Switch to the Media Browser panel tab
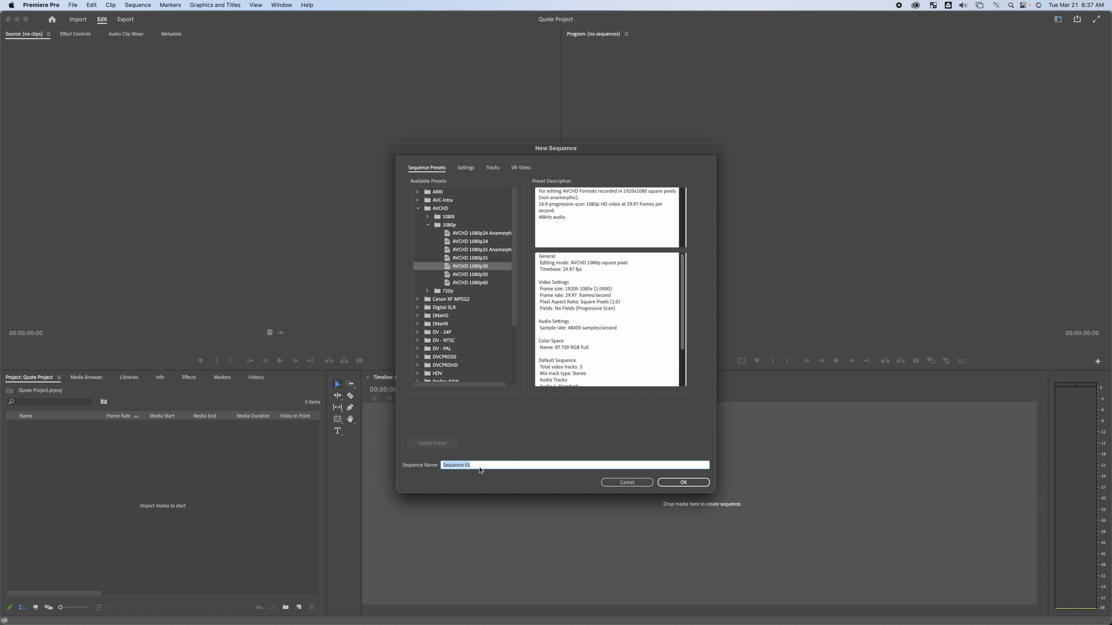This screenshot has width=1112, height=625. [x=86, y=377]
